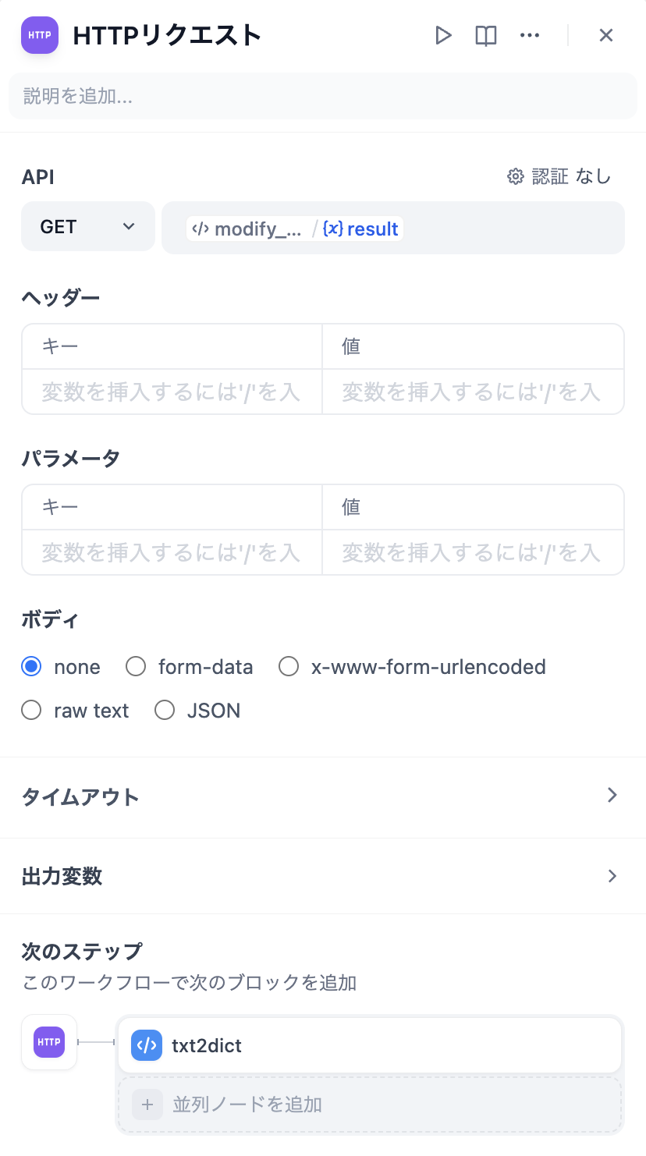Select the none body option
This screenshot has height=1156, width=646.
(31, 667)
